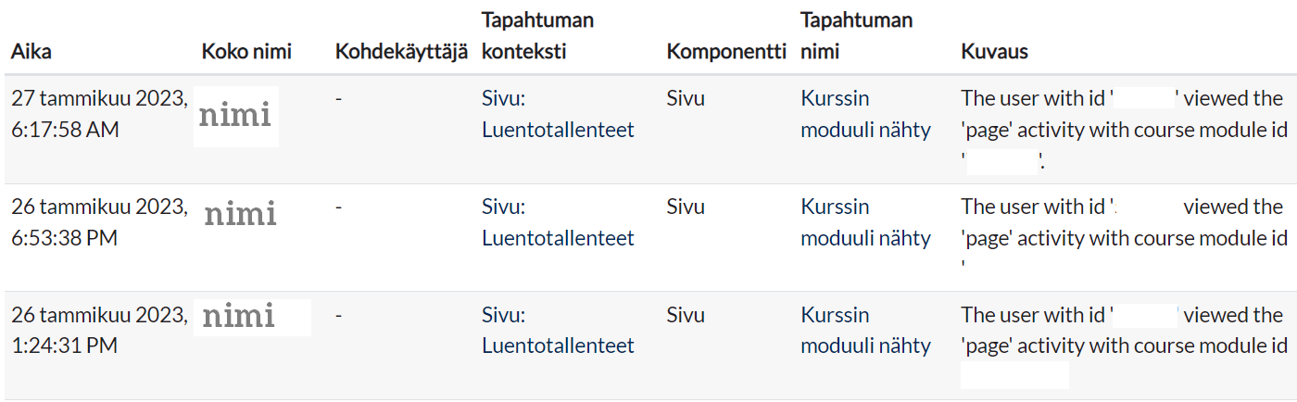The height and width of the screenshot is (402, 1297).
Task: Click the Aika column header
Action: click(31, 52)
